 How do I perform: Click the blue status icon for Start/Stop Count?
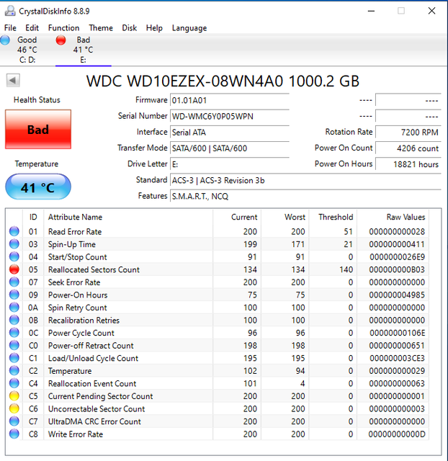click(x=14, y=256)
